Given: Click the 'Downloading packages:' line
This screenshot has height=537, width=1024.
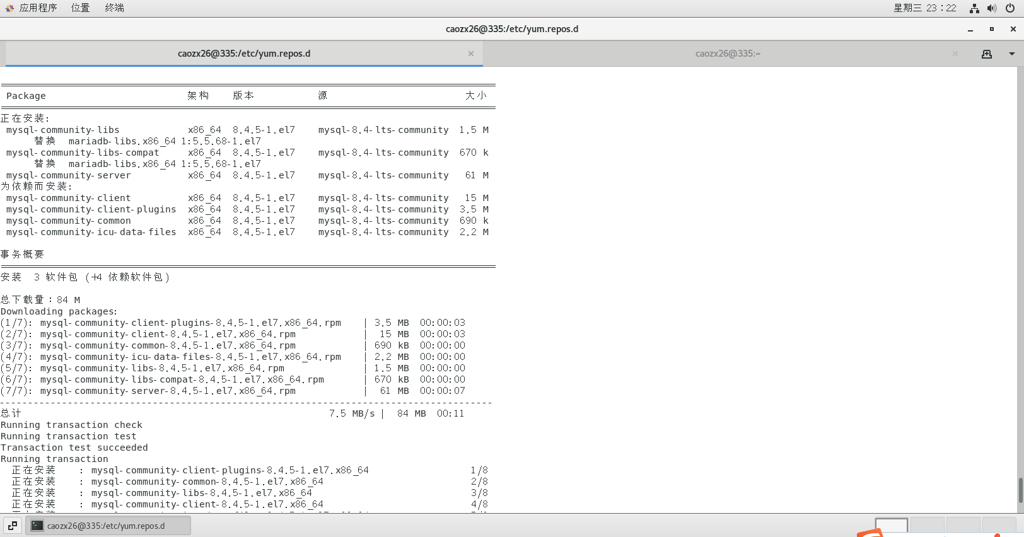Looking at the screenshot, I should 59,311.
